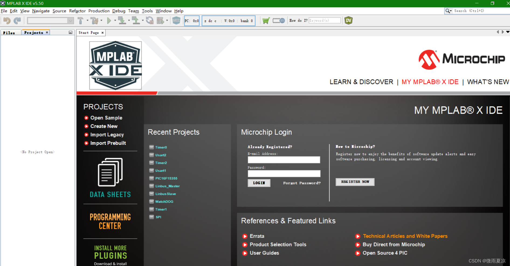Open Install More Plugins link

pyautogui.click(x=110, y=255)
